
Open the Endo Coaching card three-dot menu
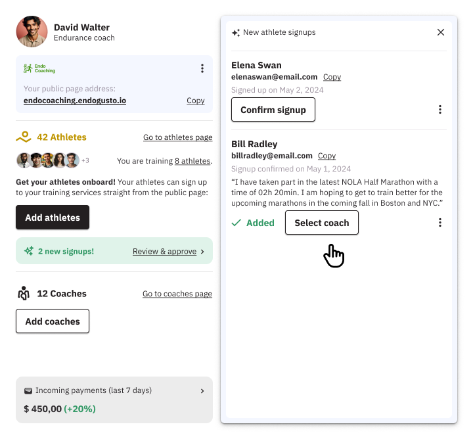(x=202, y=68)
